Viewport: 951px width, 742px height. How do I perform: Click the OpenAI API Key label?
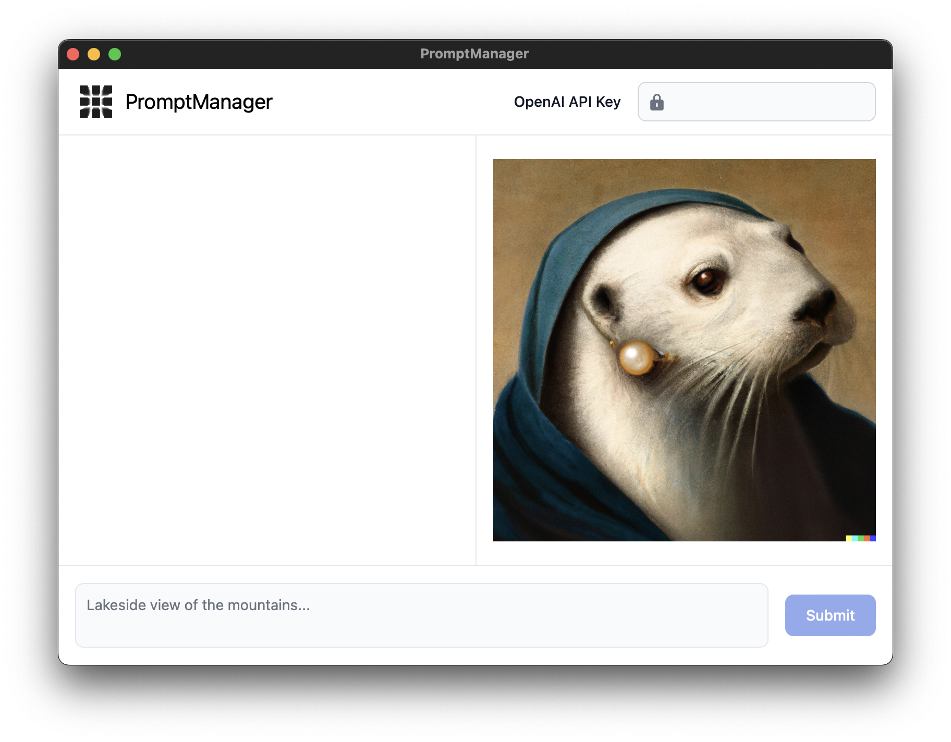567,102
